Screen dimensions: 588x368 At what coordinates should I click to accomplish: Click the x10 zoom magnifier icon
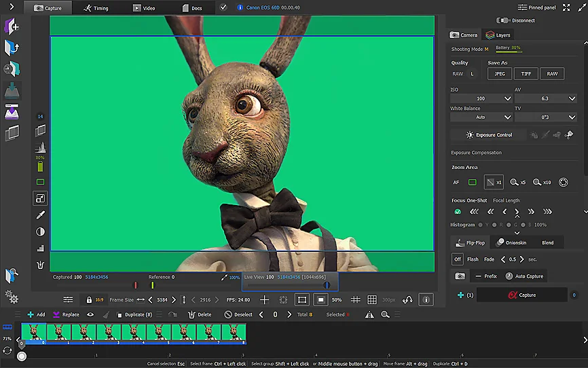click(x=537, y=182)
